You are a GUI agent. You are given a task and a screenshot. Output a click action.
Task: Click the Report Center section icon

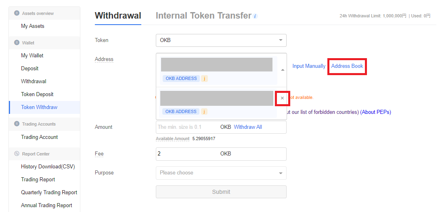click(17, 153)
